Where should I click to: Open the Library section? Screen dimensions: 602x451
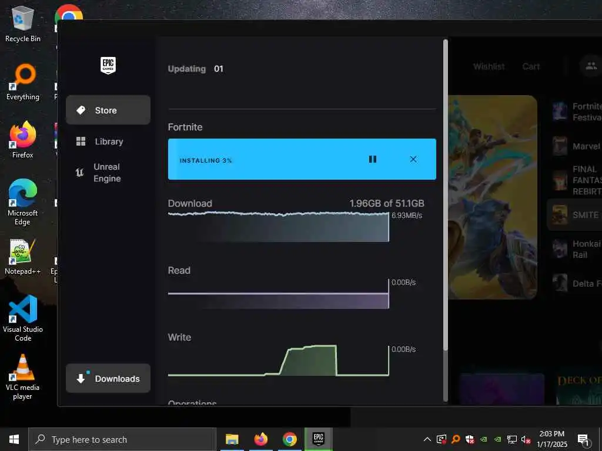tap(108, 142)
